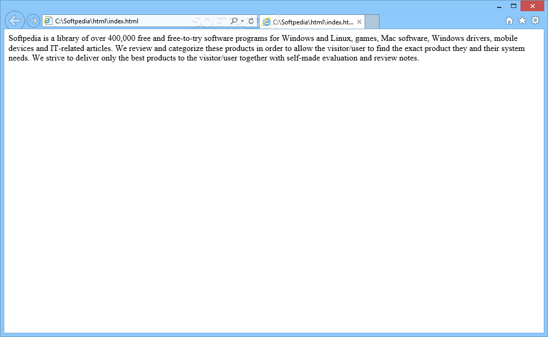Click the text "400,000" in the paragraph
Viewport: 548px width, 337px height.
coord(121,38)
